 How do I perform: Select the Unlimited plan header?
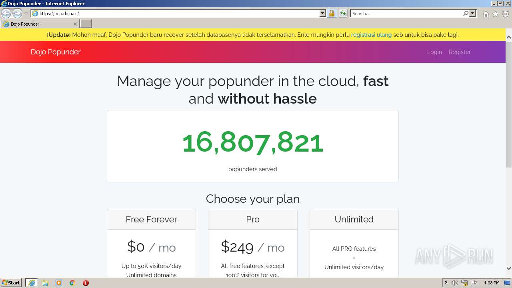(x=354, y=219)
